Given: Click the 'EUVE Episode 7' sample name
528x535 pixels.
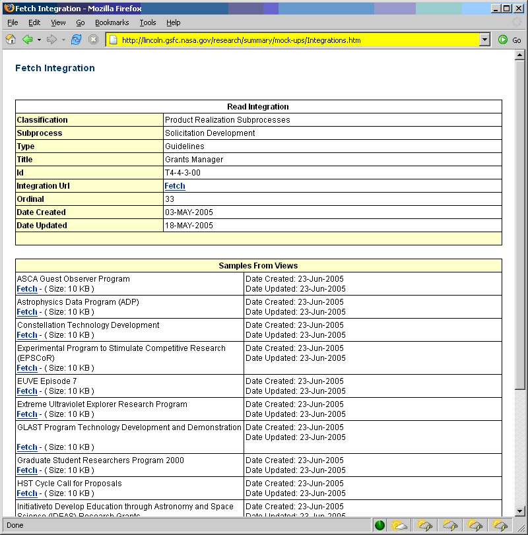Looking at the screenshot, I should click(47, 381).
